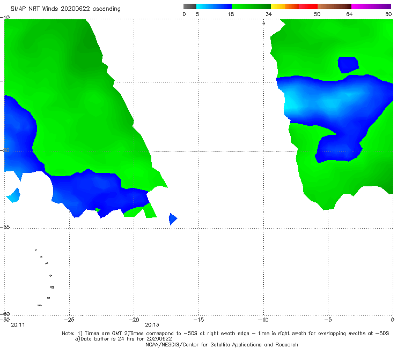
Task: Click color bar label '50'
Action: coord(317,14)
